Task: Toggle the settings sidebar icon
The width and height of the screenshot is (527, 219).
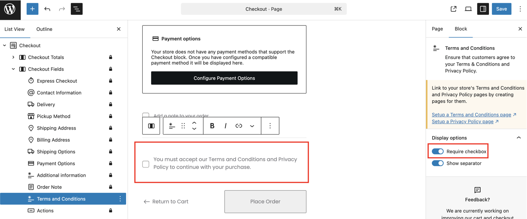Action: pos(483,9)
